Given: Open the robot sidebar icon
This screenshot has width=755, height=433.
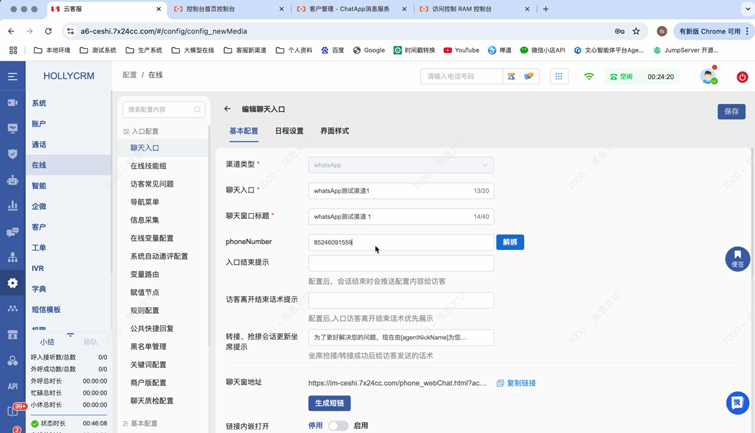Looking at the screenshot, I should (x=13, y=180).
